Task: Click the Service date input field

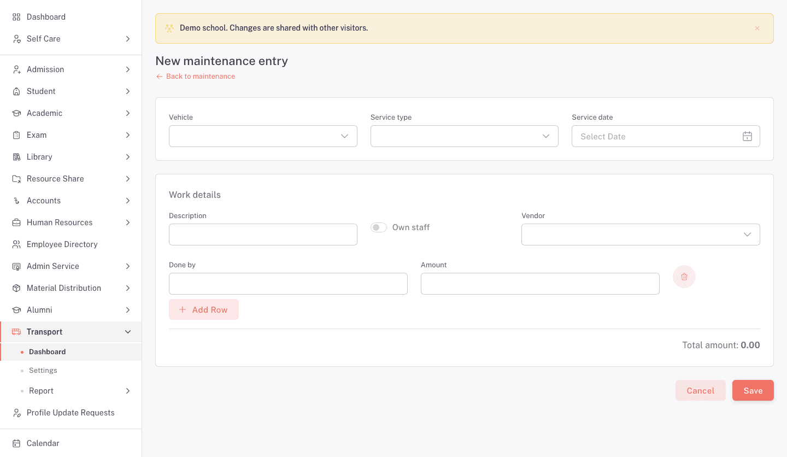Action: [x=666, y=136]
